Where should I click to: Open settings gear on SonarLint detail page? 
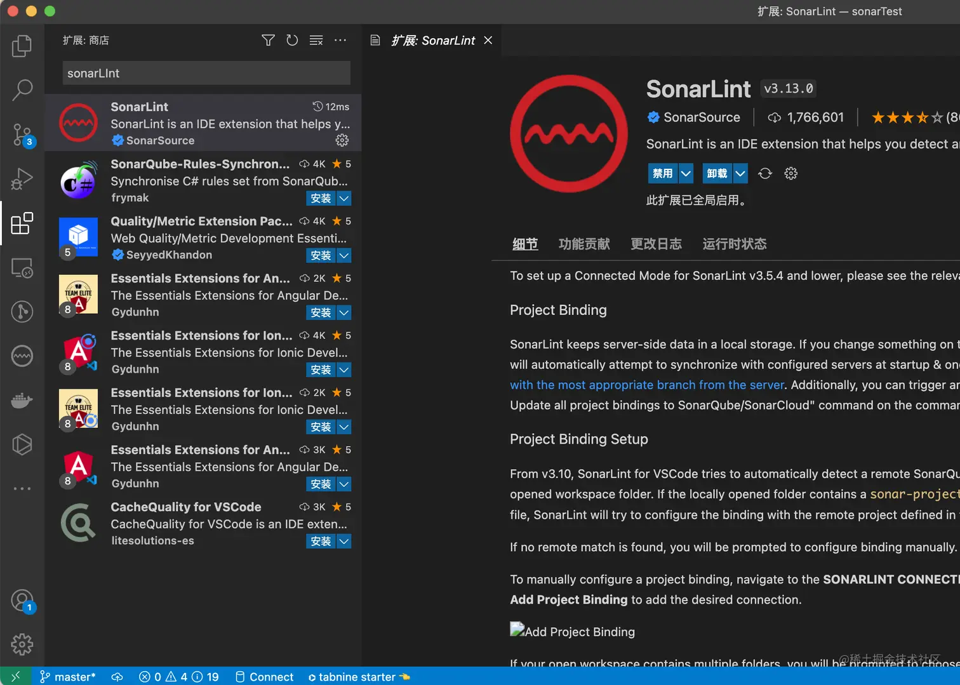[790, 173]
